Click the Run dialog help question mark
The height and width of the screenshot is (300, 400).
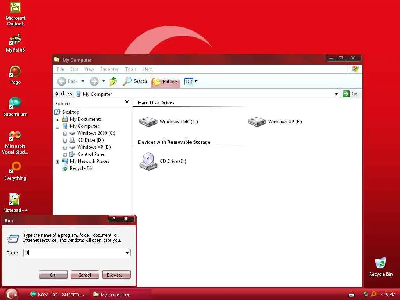114,219
